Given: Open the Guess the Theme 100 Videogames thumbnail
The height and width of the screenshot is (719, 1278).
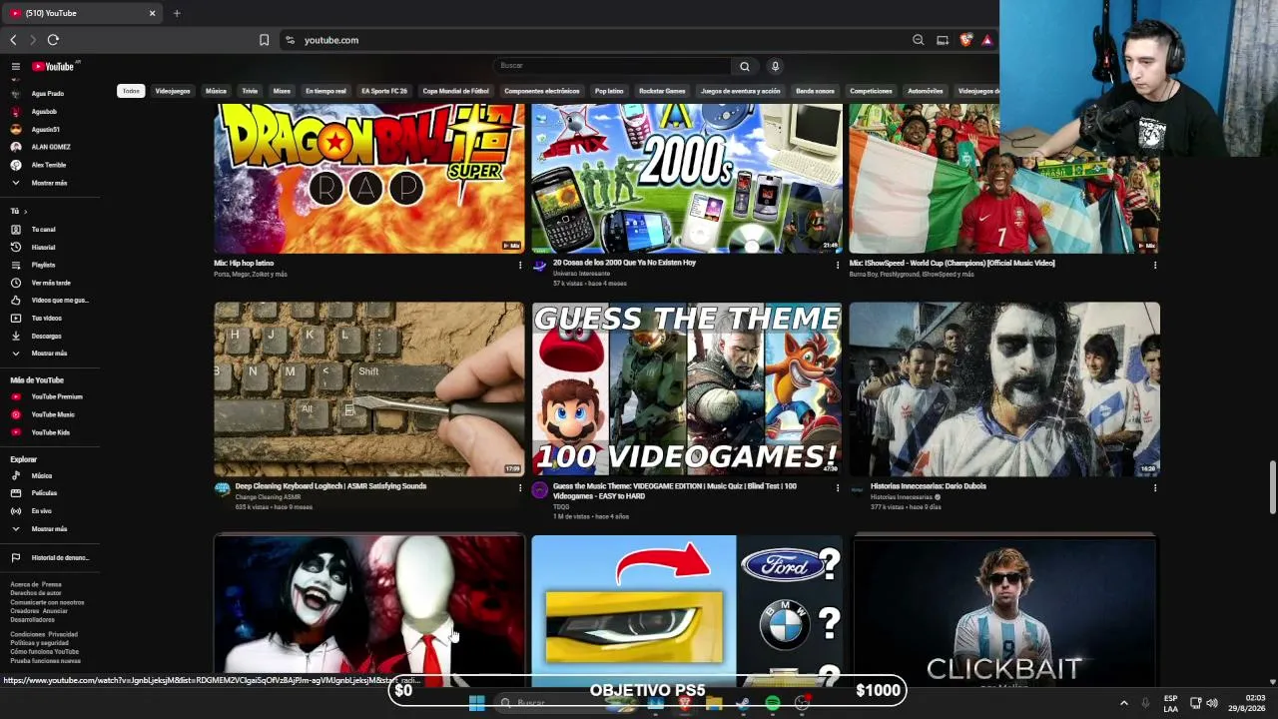Looking at the screenshot, I should click(687, 388).
